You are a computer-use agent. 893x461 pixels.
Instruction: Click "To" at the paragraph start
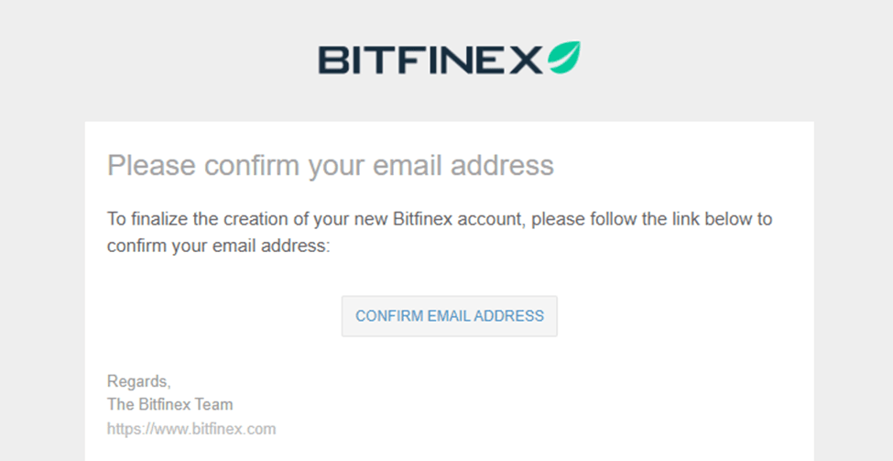[x=116, y=220]
